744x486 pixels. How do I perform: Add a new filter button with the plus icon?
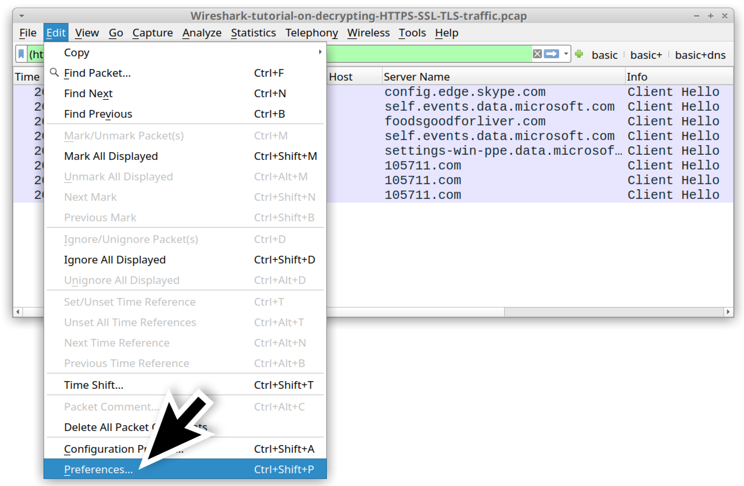click(580, 54)
